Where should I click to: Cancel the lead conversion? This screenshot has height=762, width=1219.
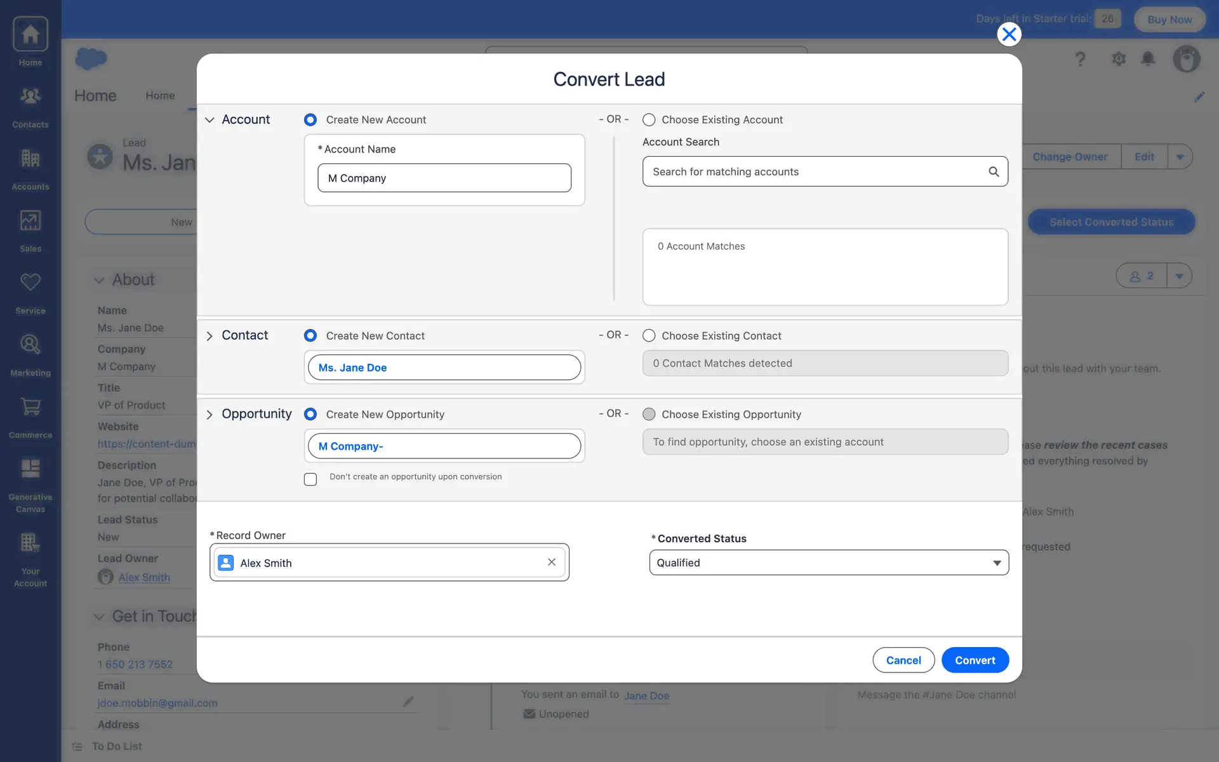tap(903, 660)
